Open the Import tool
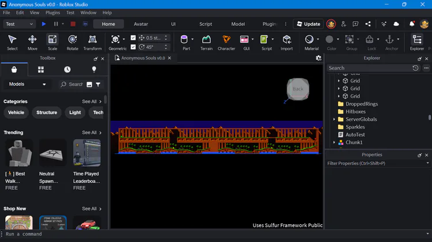 pyautogui.click(x=286, y=43)
